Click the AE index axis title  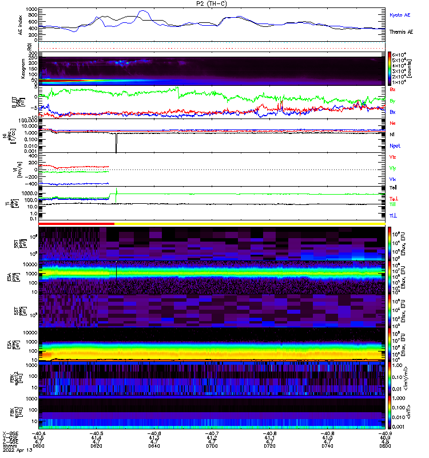(x=20, y=25)
